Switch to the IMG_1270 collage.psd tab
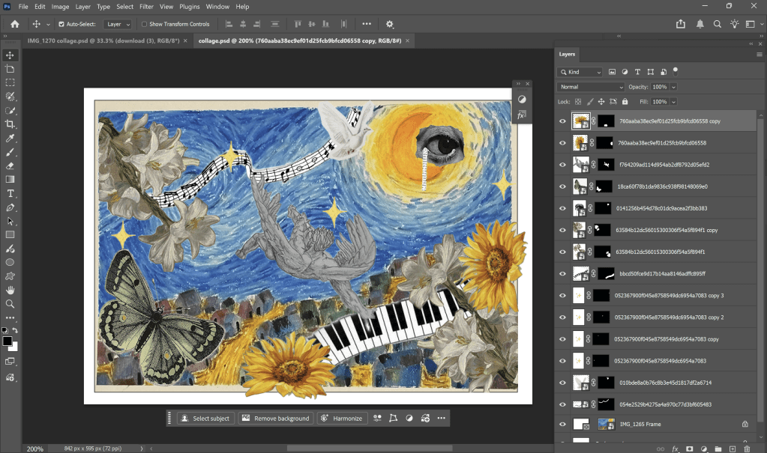The height and width of the screenshot is (453, 767). coord(103,41)
